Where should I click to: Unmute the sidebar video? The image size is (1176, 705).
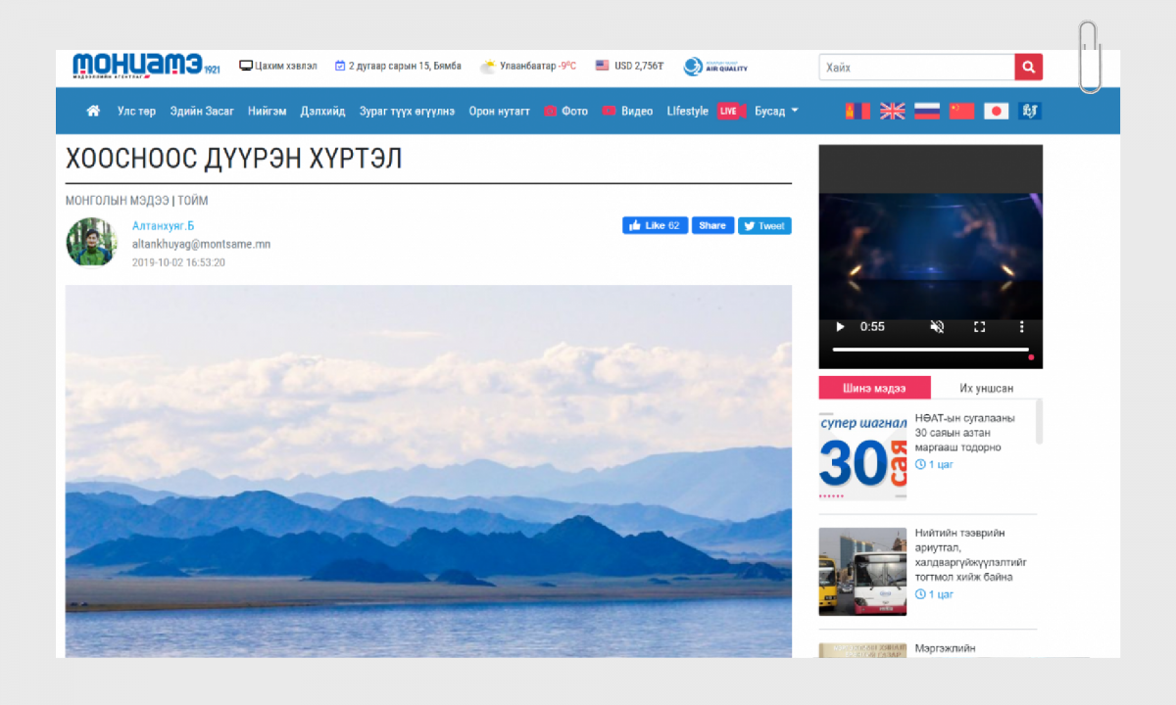[937, 327]
